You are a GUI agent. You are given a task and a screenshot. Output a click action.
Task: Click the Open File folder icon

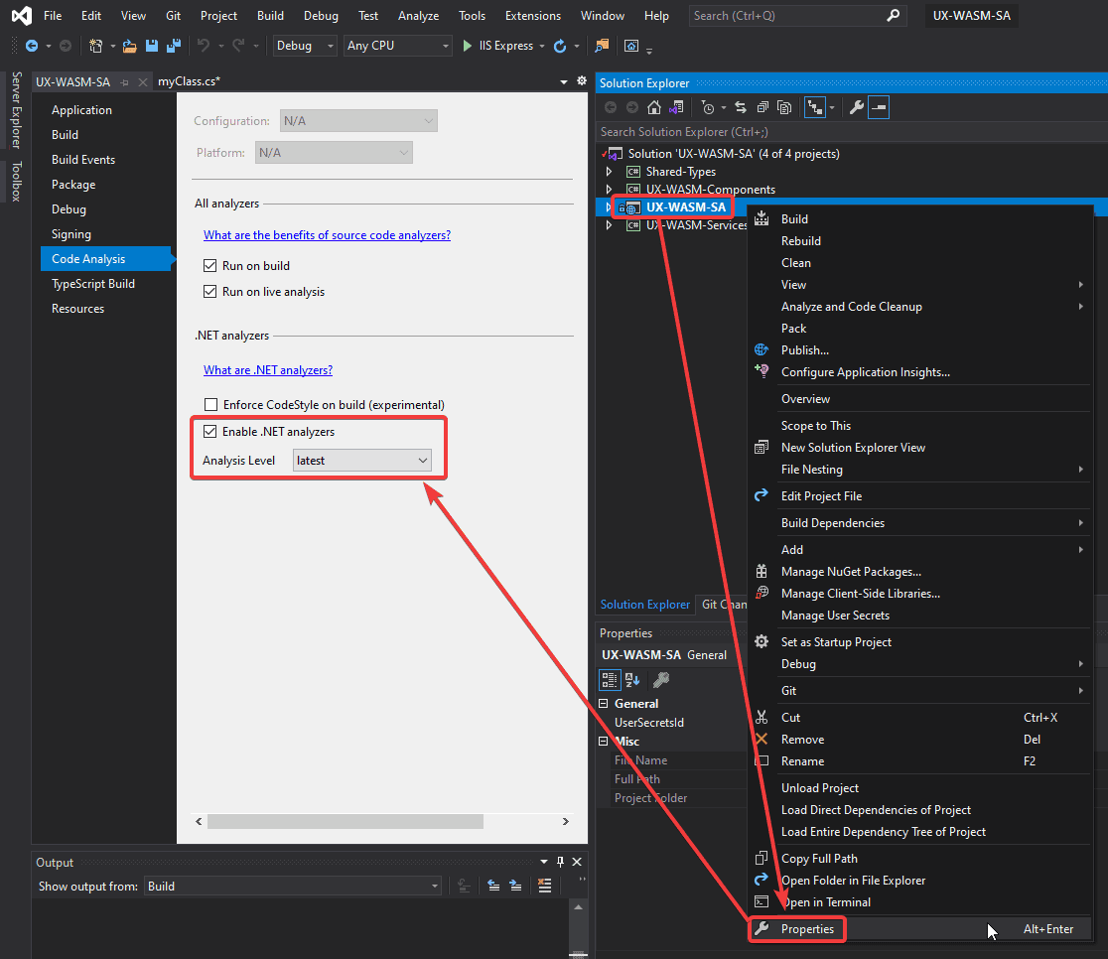point(129,46)
